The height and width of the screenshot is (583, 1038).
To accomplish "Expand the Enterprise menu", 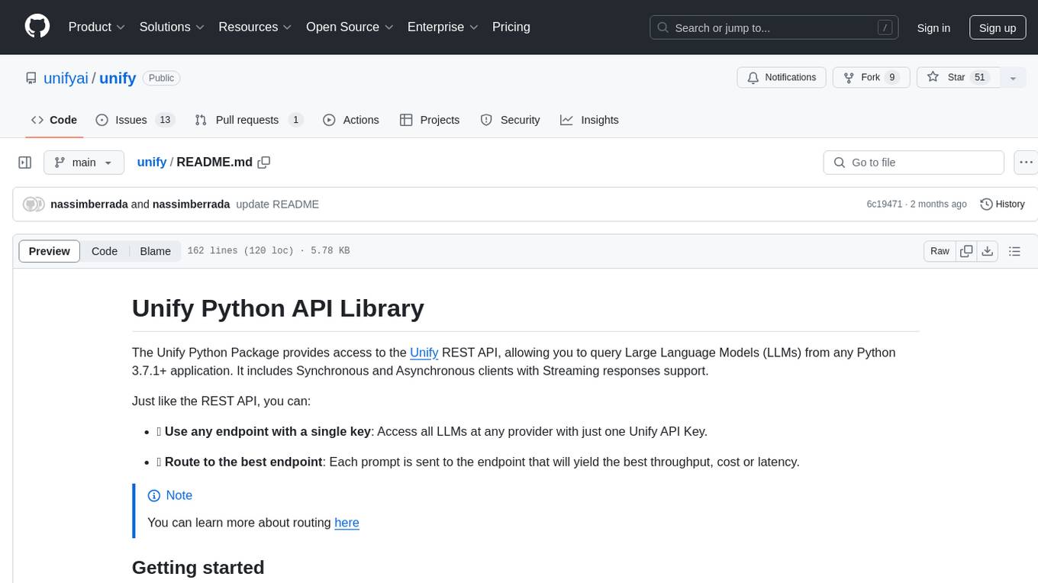I will click(443, 27).
